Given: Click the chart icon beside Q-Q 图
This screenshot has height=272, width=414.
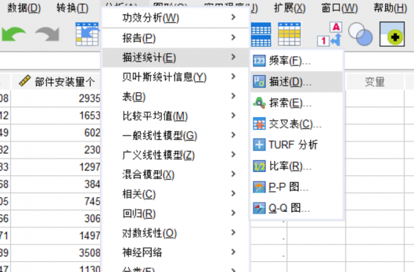Looking at the screenshot, I should [x=259, y=208].
